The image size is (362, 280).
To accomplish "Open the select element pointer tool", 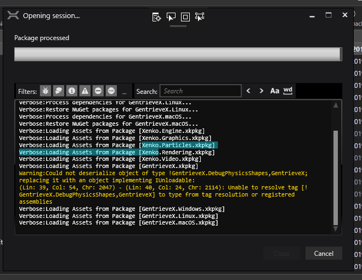I will point(171,16).
